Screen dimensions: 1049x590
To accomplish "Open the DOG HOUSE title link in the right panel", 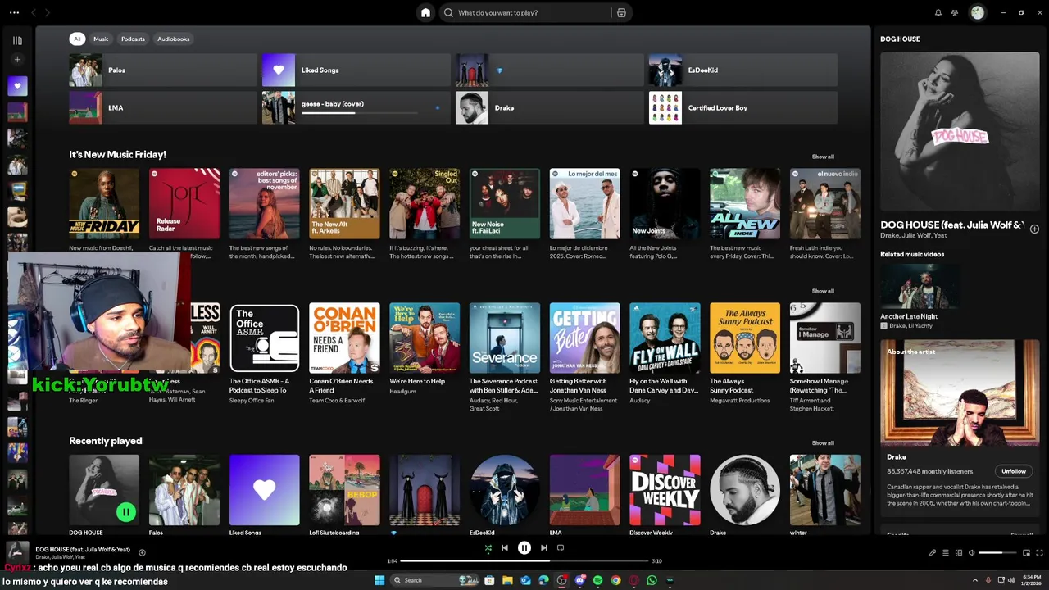I will [x=951, y=225].
